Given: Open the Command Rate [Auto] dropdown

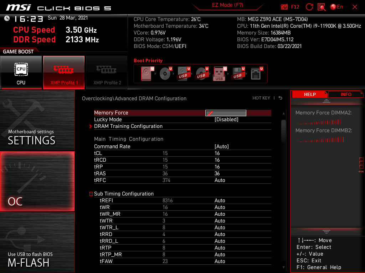Looking at the screenshot, I should click(222, 146).
